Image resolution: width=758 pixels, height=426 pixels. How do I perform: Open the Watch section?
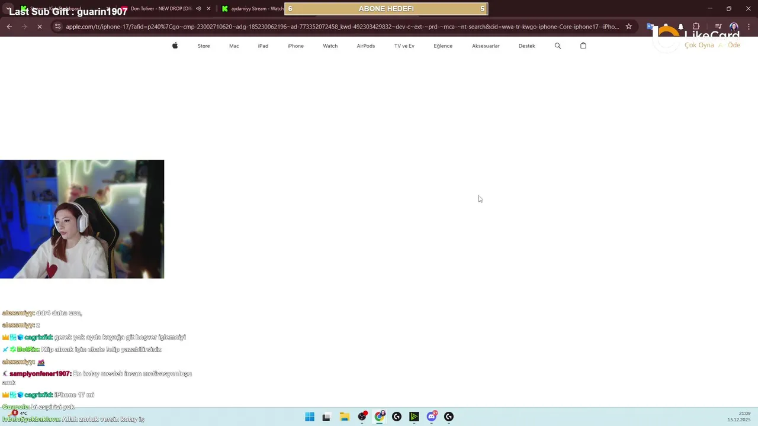tap(330, 46)
